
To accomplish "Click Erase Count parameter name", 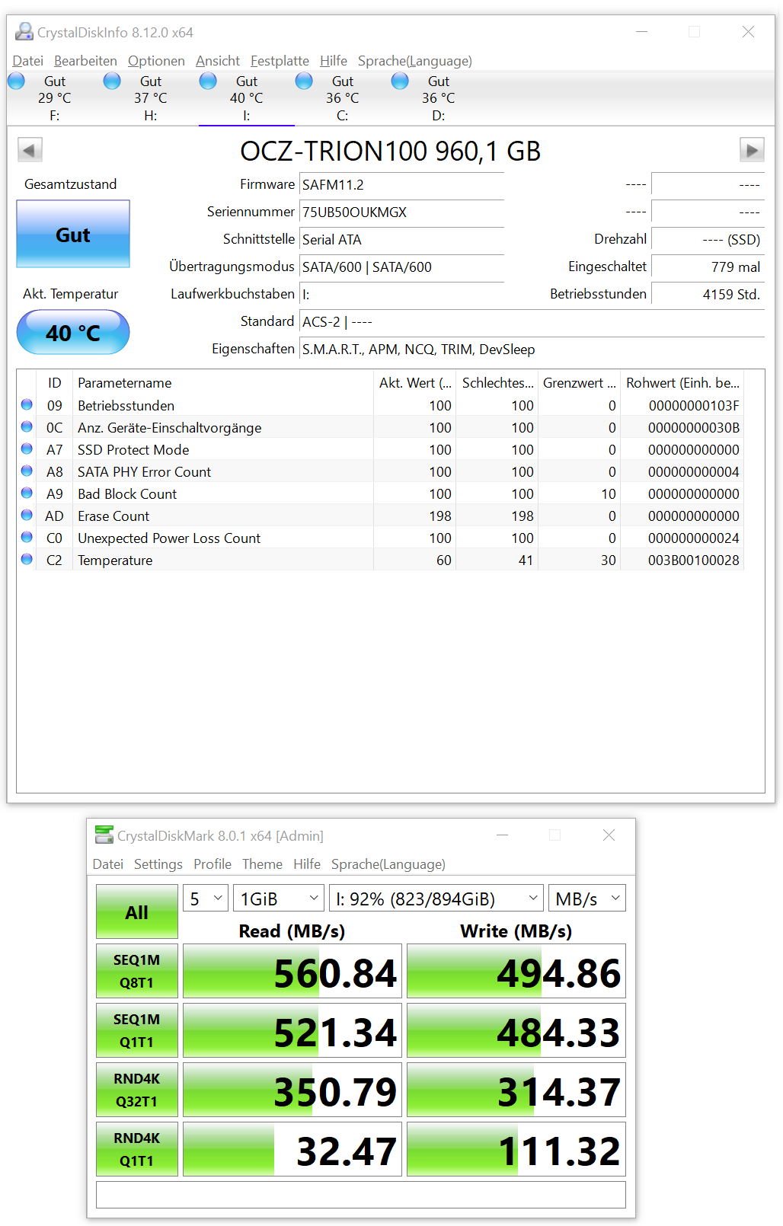I will point(113,516).
